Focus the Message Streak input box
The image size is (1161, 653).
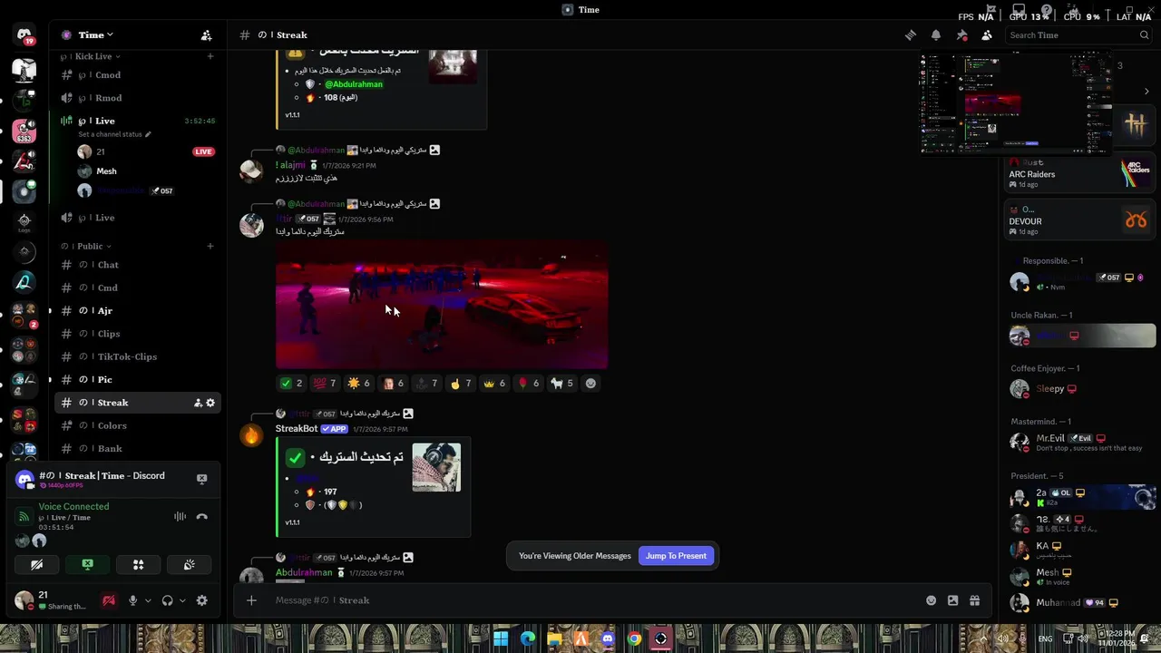[594, 600]
